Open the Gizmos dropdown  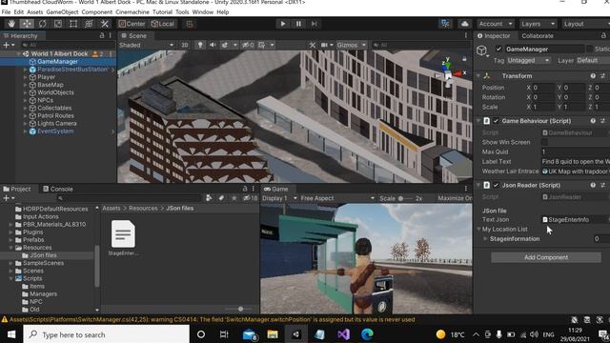[x=351, y=45]
